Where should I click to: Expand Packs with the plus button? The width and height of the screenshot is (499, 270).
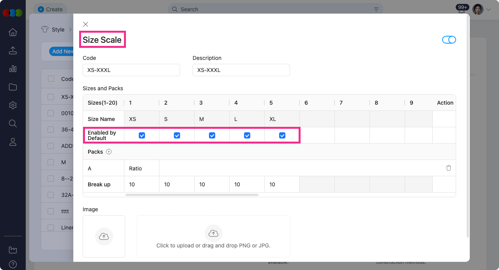pyautogui.click(x=109, y=152)
